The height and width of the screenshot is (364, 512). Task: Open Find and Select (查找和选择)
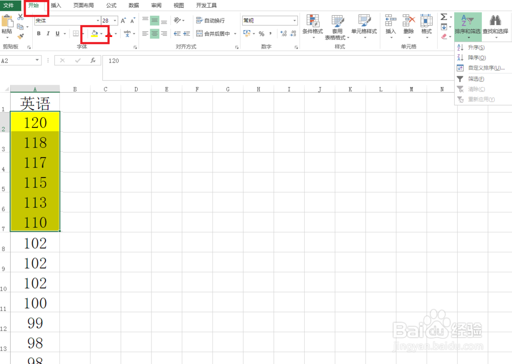click(x=495, y=26)
